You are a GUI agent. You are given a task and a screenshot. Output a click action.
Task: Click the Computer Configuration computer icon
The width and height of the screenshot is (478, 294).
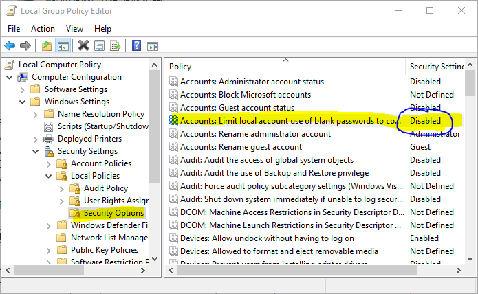tap(23, 77)
